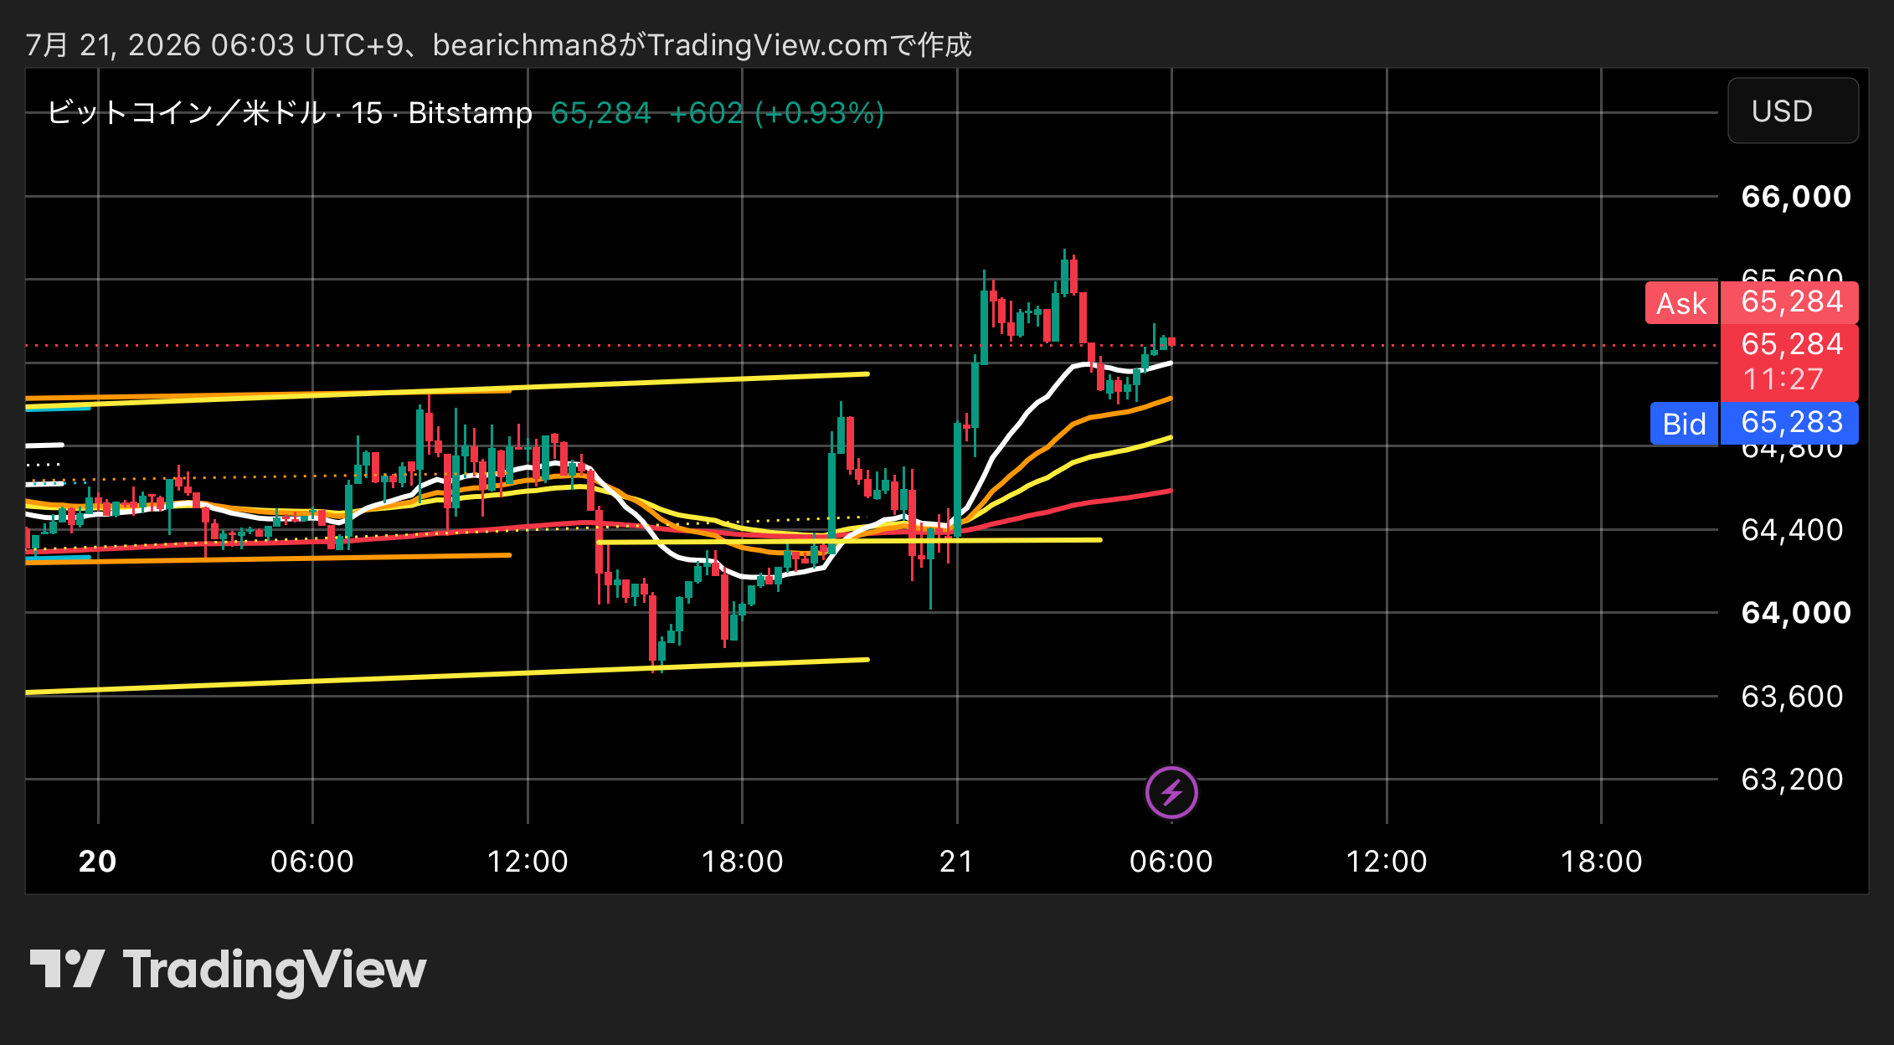The image size is (1894, 1045).
Task: Click the Ask price label 65,284
Action: (x=1790, y=302)
